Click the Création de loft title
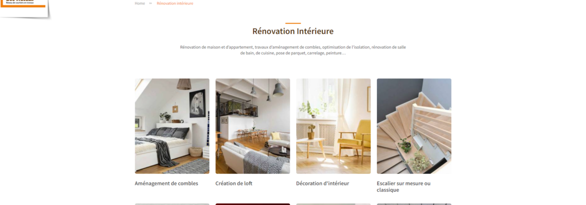The height and width of the screenshot is (205, 586). click(x=234, y=183)
